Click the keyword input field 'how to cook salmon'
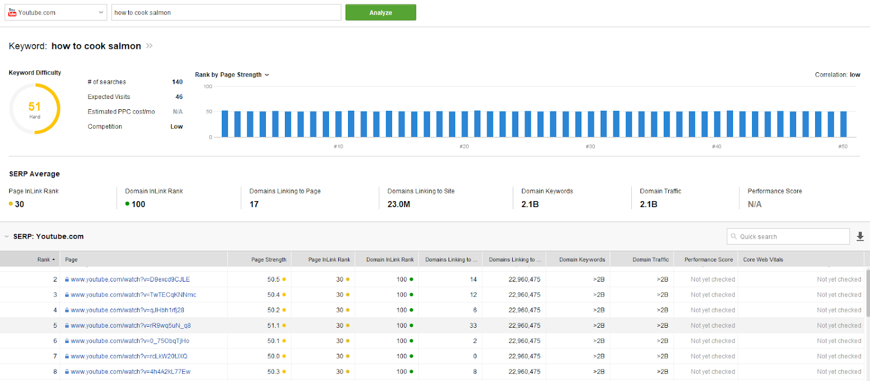Image resolution: width=870 pixels, height=381 pixels. (226, 13)
